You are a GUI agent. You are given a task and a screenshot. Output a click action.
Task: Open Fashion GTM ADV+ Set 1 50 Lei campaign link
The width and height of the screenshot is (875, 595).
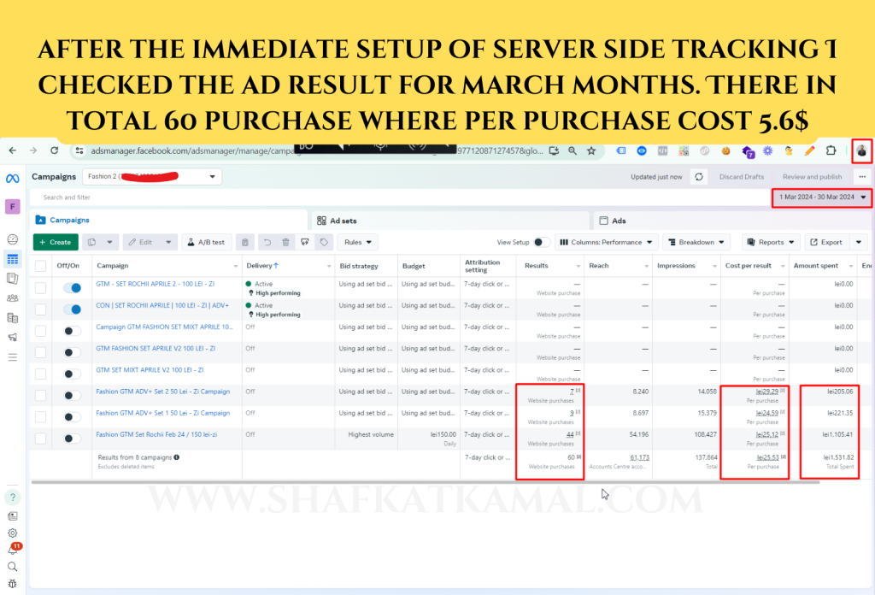(163, 413)
